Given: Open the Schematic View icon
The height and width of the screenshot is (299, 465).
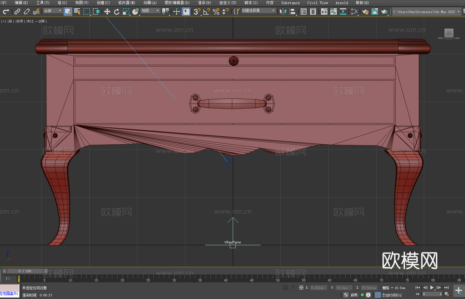Looking at the screenshot, I should click(343, 11).
